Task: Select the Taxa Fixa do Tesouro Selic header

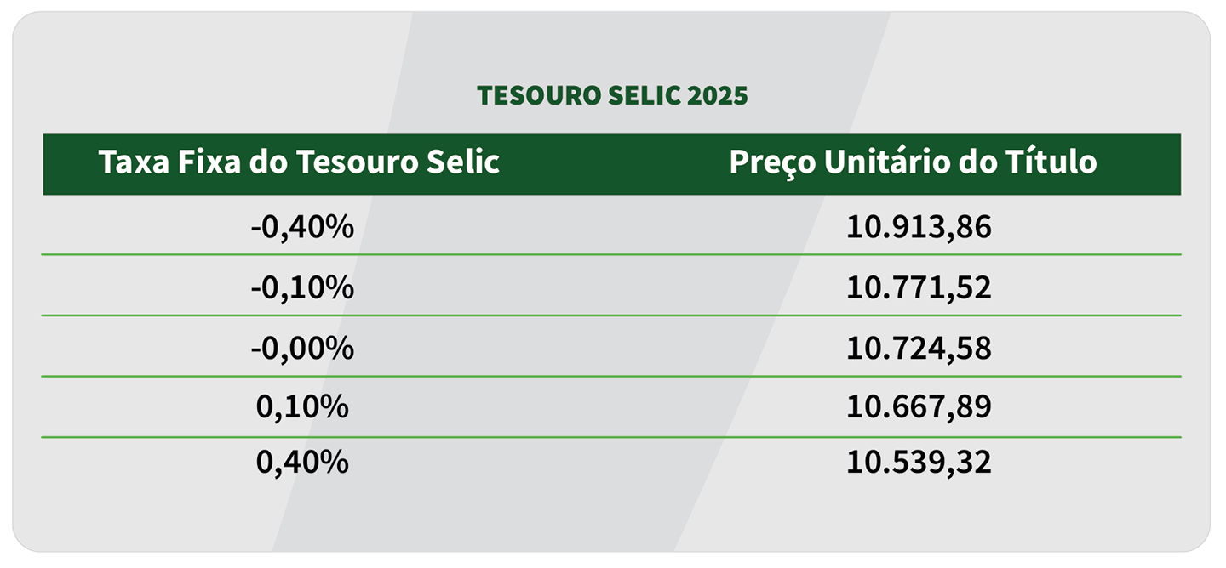Action: pos(299,162)
